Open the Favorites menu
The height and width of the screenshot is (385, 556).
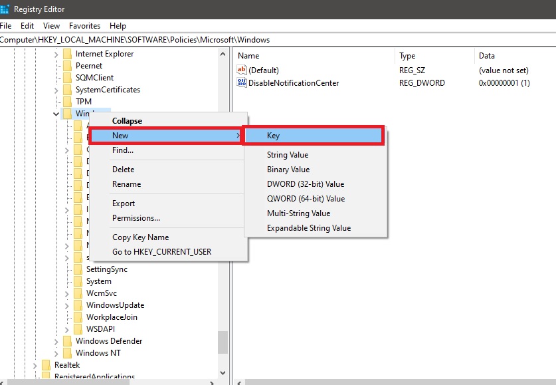[84, 26]
